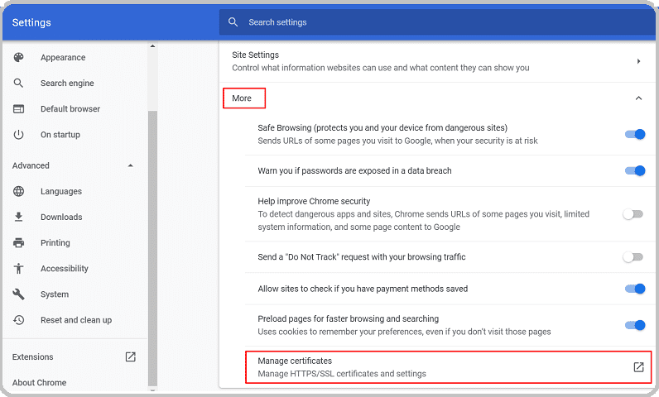This screenshot has width=659, height=397.
Task: Collapse the Advanced sidebar section arrow
Action: click(130, 165)
